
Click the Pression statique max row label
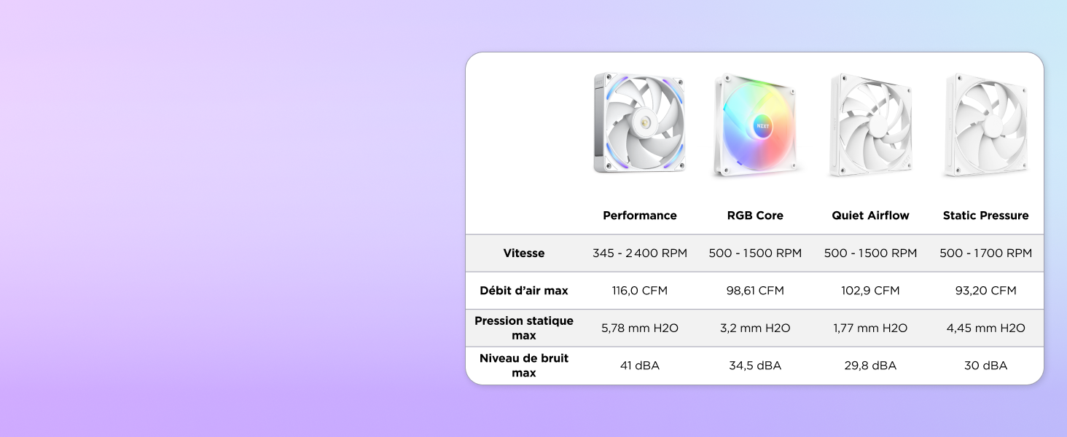tap(524, 328)
